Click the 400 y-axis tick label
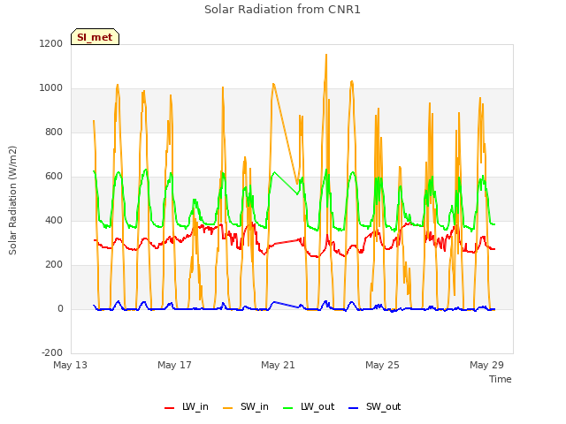The image size is (566, 424). pyautogui.click(x=54, y=220)
